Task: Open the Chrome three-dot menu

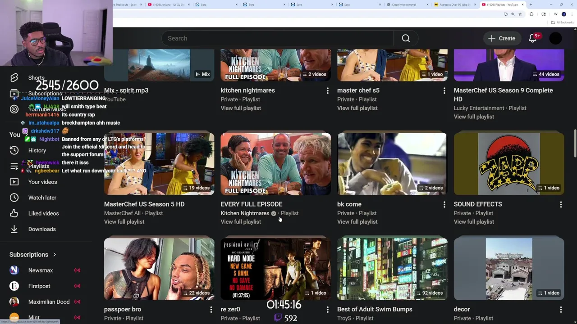Action: pyautogui.click(x=572, y=14)
